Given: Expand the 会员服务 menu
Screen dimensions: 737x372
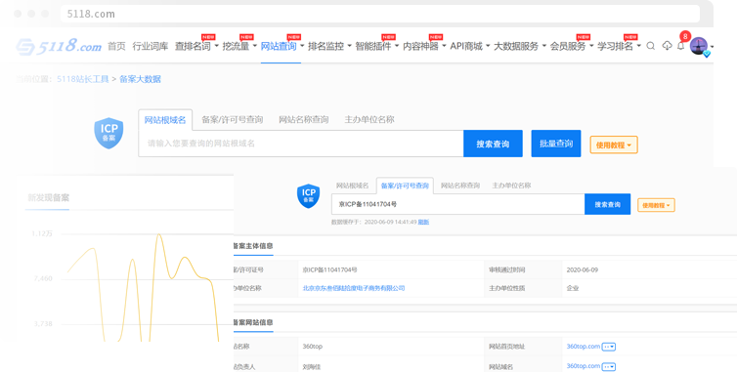Looking at the screenshot, I should (572, 46).
